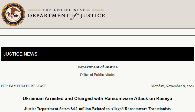The height and width of the screenshot is (112, 195).
Task: Click the black Justice News banner area
Action: pos(97,54)
